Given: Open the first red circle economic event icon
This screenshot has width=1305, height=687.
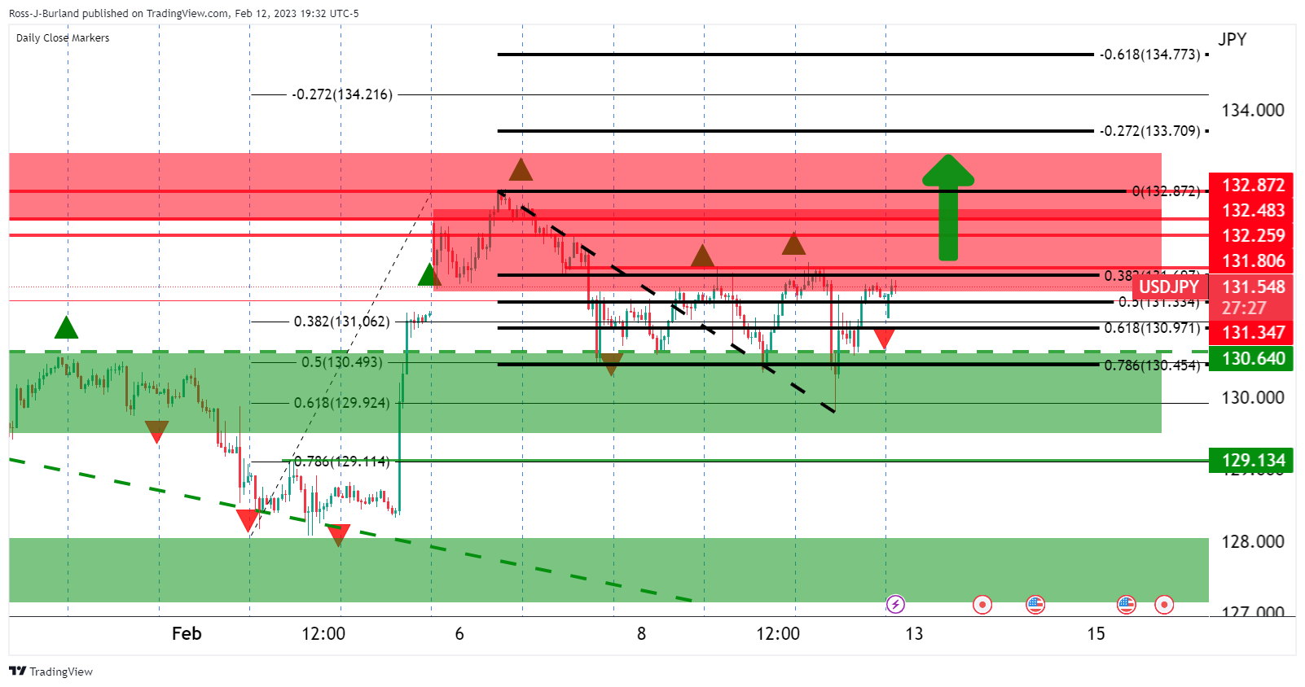Looking at the screenshot, I should [982, 605].
